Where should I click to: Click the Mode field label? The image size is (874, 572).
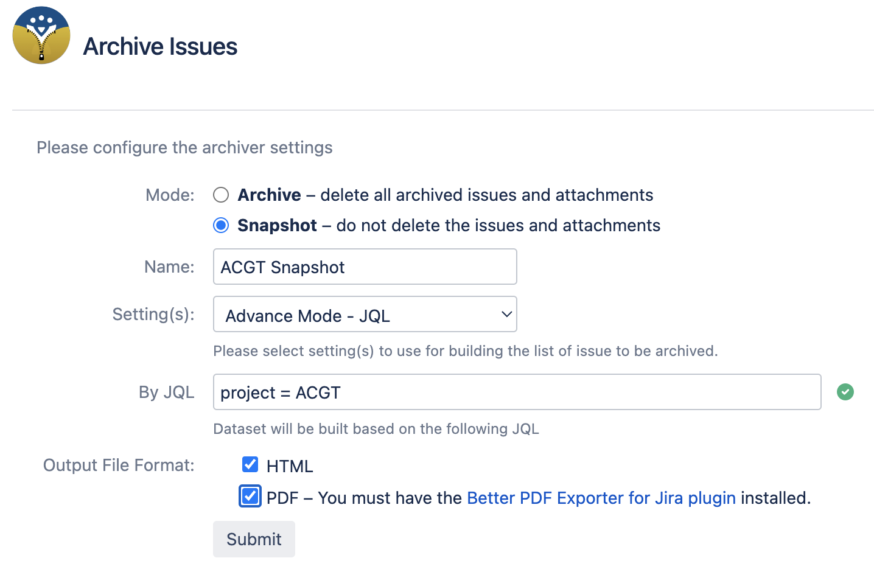tap(169, 195)
